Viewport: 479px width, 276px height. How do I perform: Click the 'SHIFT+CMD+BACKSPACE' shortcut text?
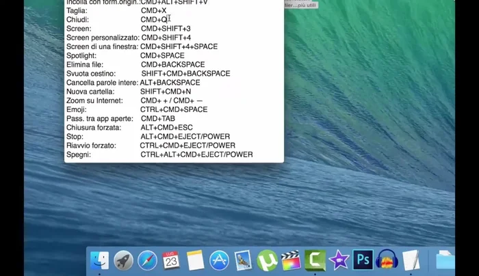(185, 74)
